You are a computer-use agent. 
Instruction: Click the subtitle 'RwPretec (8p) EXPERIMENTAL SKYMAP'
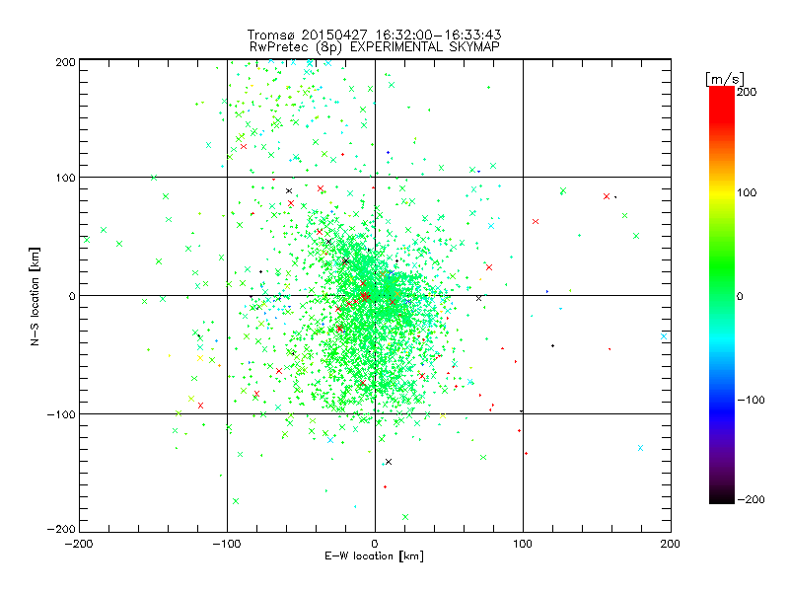pyautogui.click(x=375, y=47)
